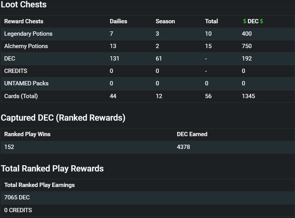Click the green dollar DEC column header
This screenshot has width=295, height=218.
[x=253, y=21]
